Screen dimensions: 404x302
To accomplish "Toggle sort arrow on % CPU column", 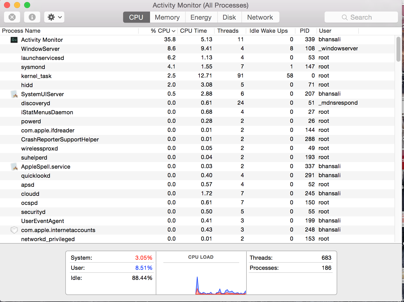I will coord(174,31).
